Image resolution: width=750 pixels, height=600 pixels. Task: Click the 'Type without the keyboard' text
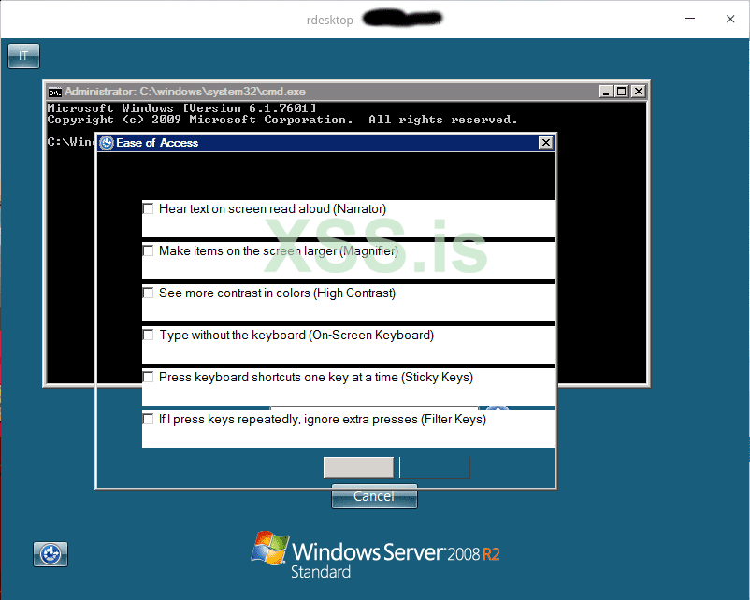click(x=233, y=336)
